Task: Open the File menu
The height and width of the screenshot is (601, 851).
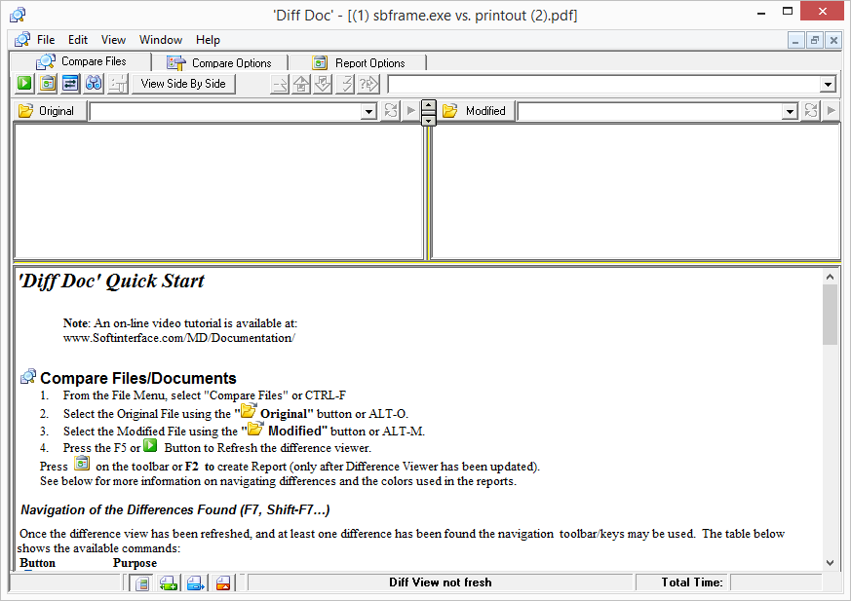Action: (46, 40)
